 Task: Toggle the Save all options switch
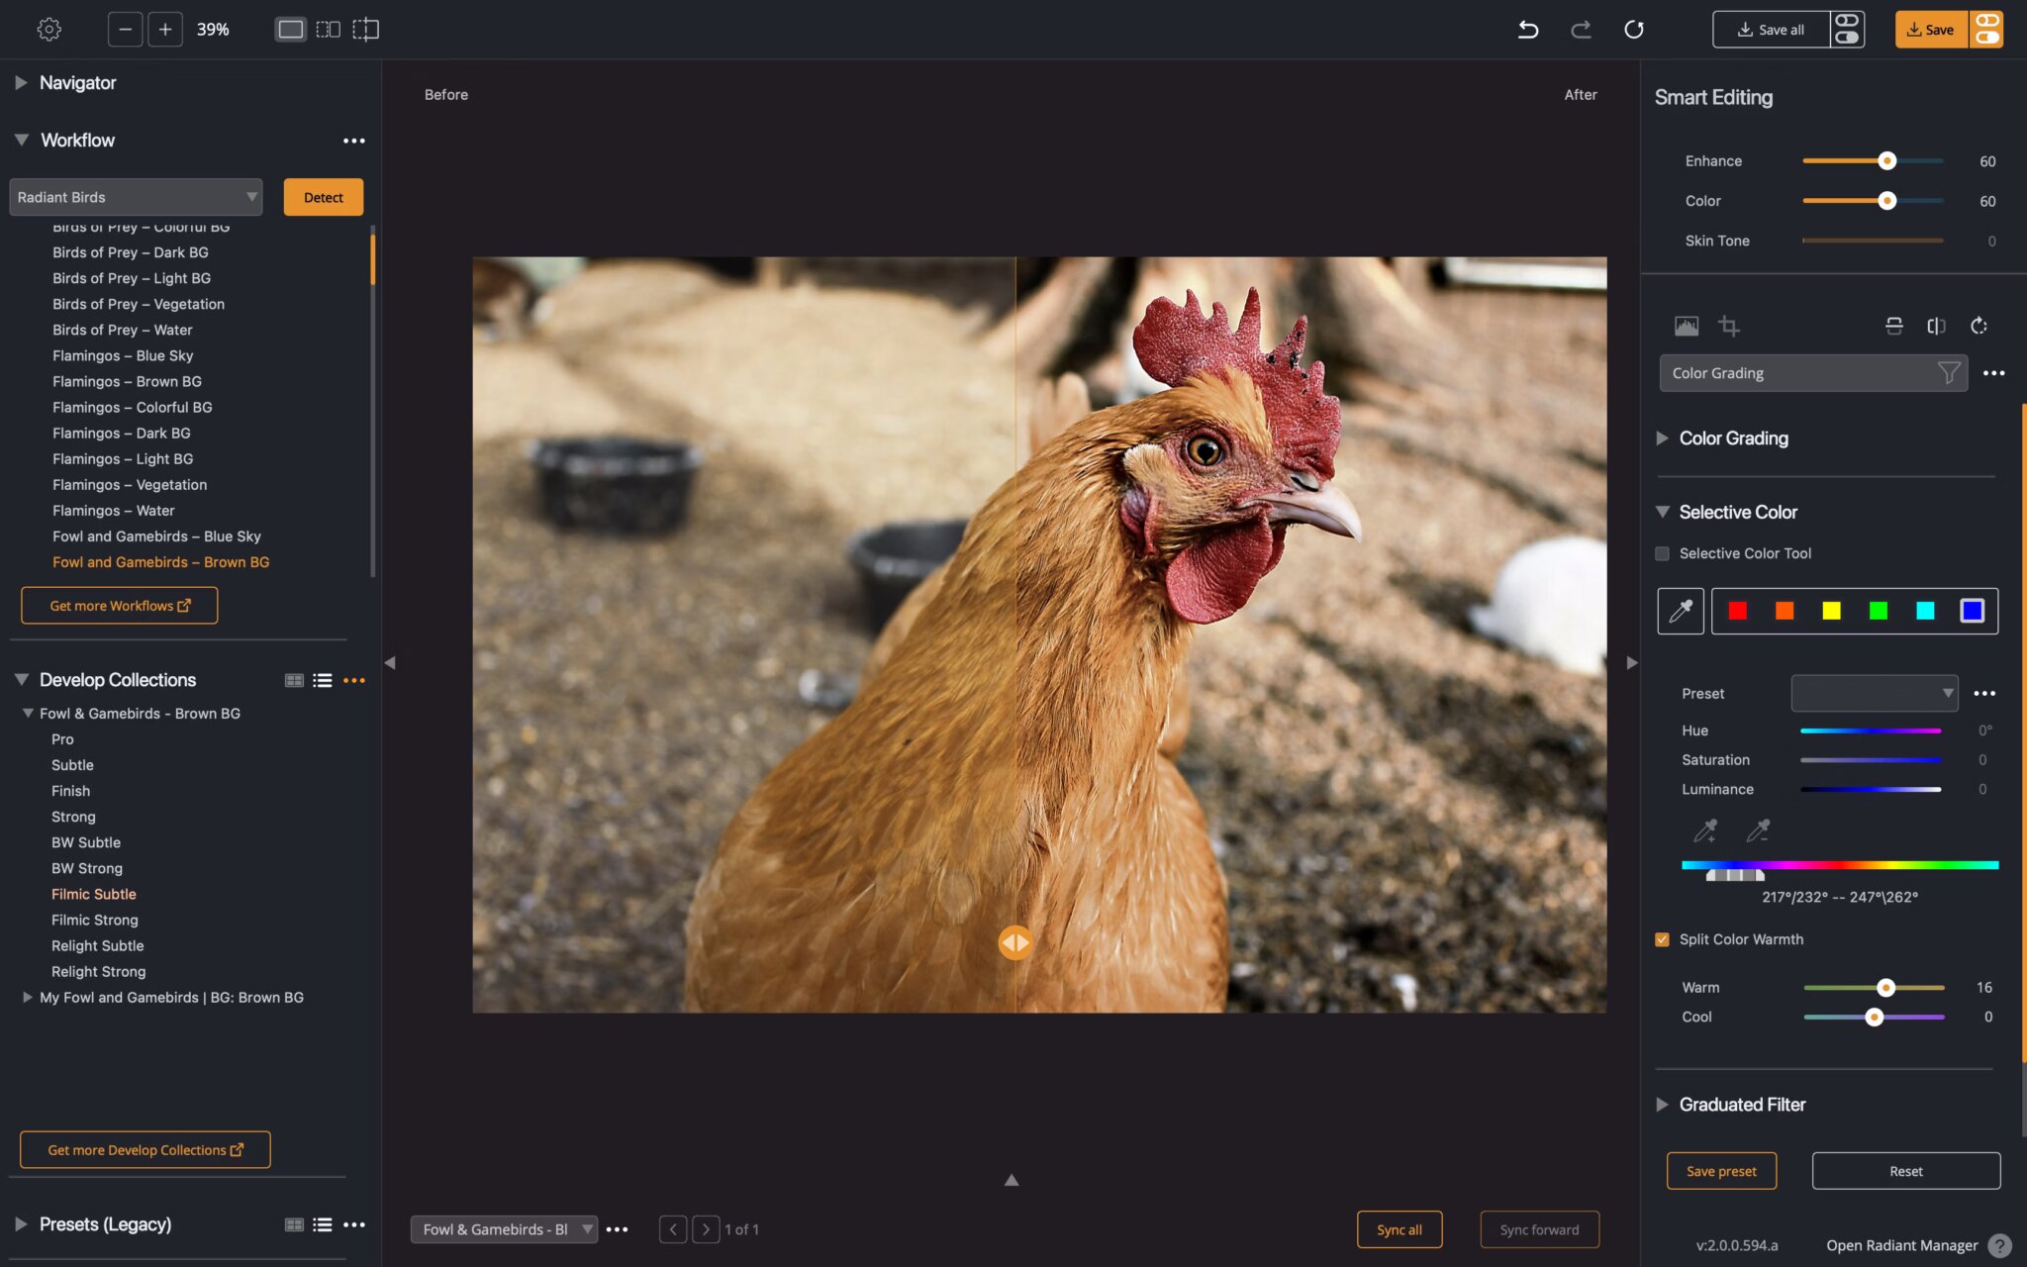pyautogui.click(x=1847, y=30)
